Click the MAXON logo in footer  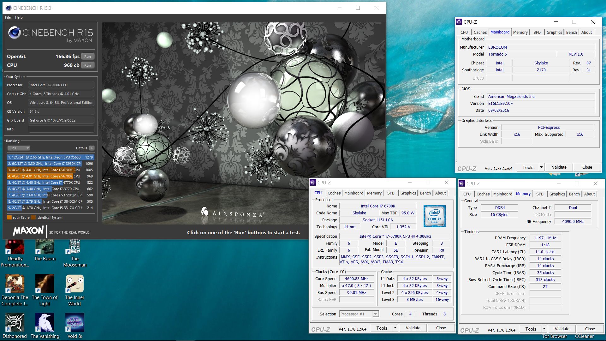tap(28, 231)
